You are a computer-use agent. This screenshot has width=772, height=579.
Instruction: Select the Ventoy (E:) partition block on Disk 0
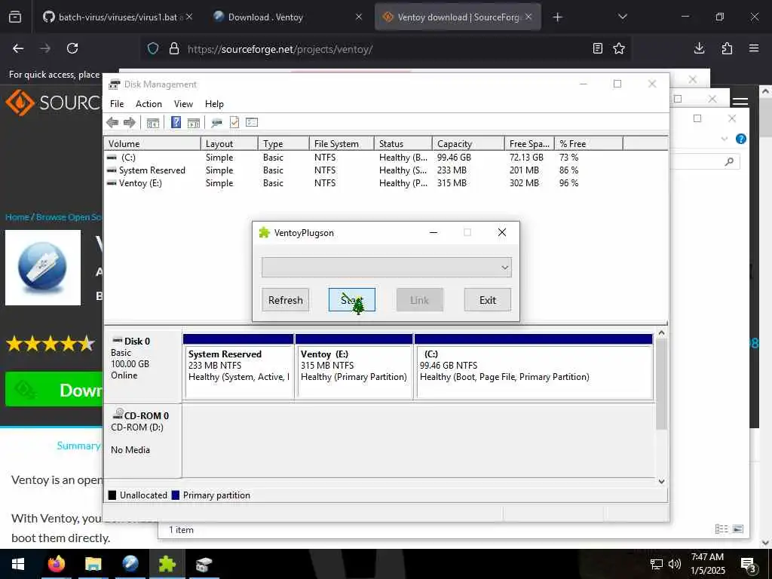[354, 367]
